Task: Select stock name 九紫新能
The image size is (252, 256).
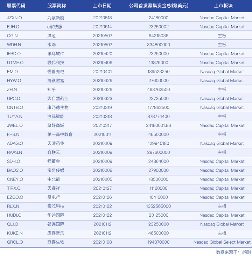Action: click(x=56, y=18)
